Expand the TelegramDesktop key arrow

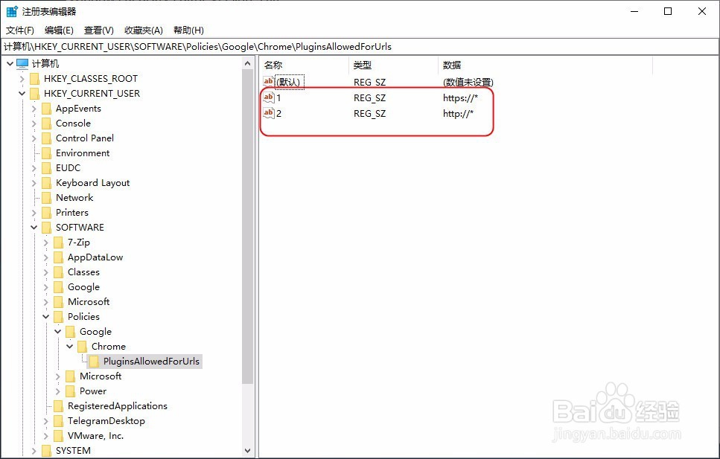[45, 421]
